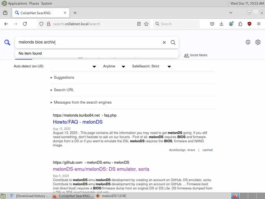Viewport: 265px width, 199px height.
Task: Open SearXNG preferences gear
Action: 258,42
